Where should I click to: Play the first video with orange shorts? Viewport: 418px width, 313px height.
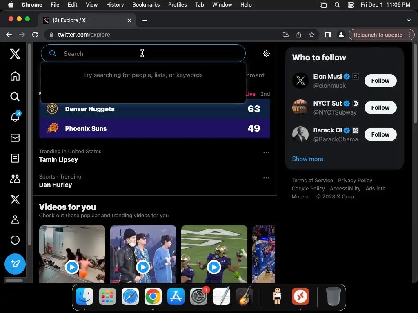coord(72,267)
